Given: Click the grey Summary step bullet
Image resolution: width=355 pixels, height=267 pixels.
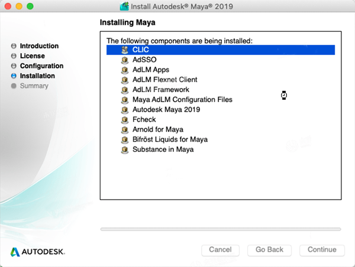Looking at the screenshot, I should coord(14,86).
